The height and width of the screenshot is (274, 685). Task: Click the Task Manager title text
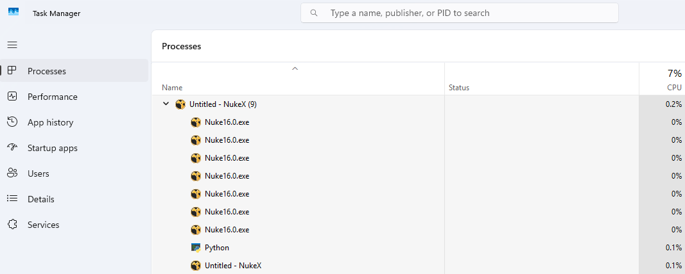tap(56, 13)
